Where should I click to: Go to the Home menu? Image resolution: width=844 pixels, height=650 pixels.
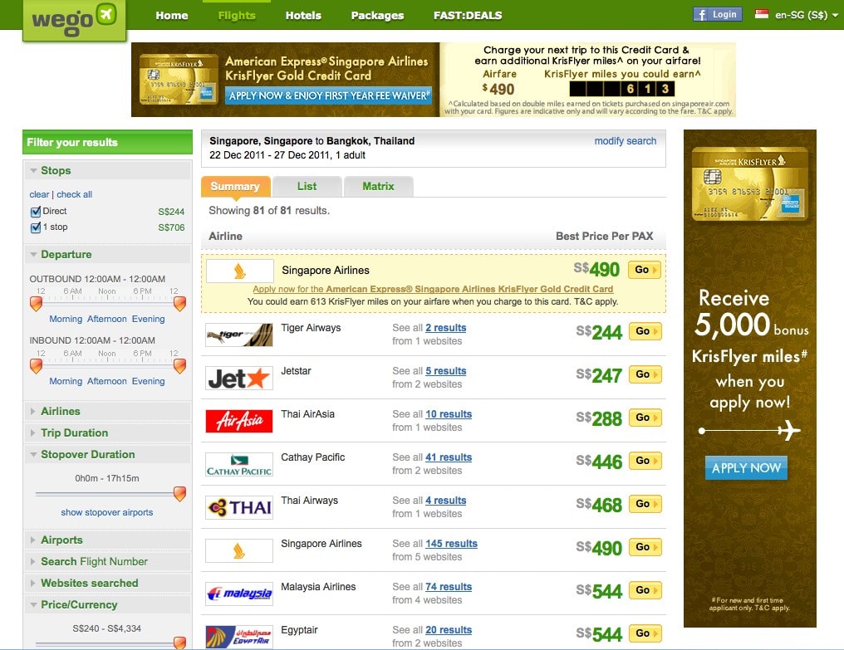click(x=172, y=16)
